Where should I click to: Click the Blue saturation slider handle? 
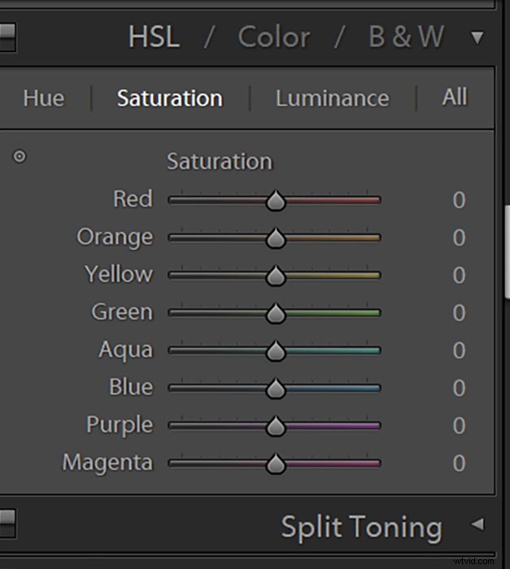tap(276, 389)
